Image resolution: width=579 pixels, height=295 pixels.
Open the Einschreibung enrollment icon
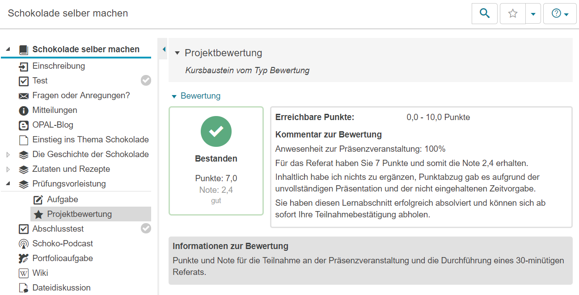pyautogui.click(x=25, y=66)
